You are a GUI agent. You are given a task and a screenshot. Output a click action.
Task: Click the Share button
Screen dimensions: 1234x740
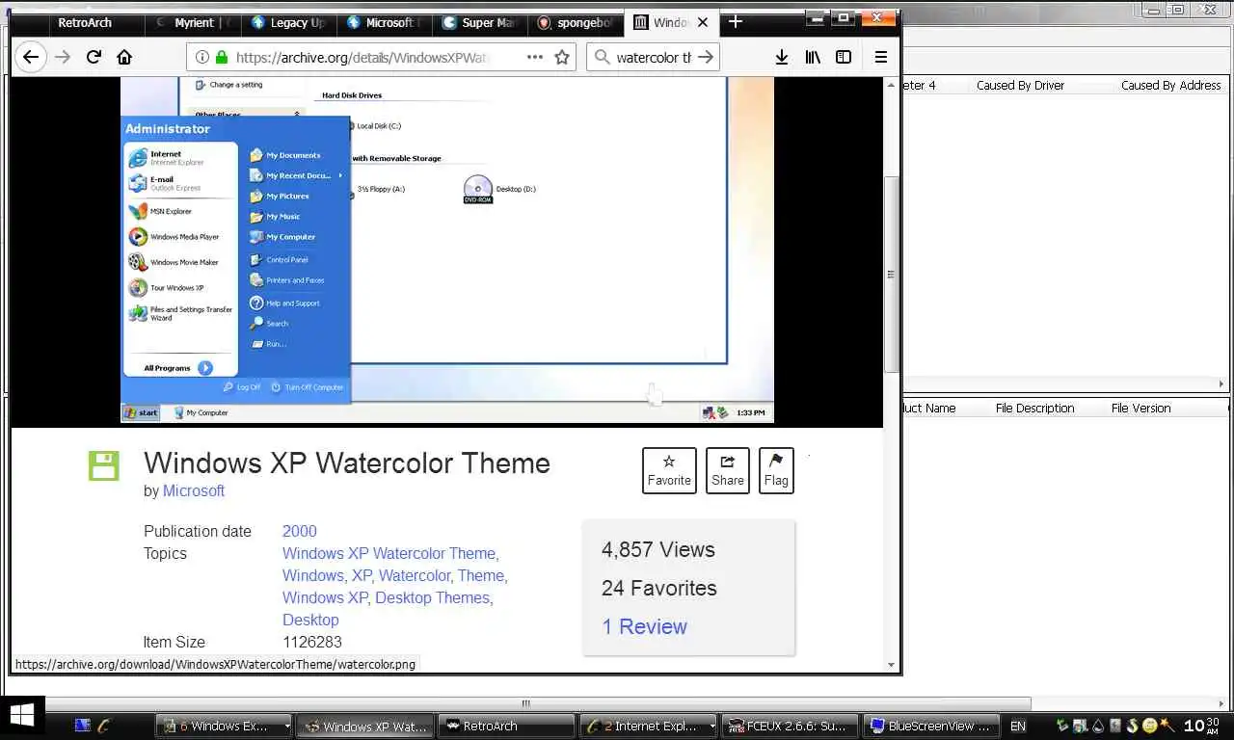(x=728, y=470)
